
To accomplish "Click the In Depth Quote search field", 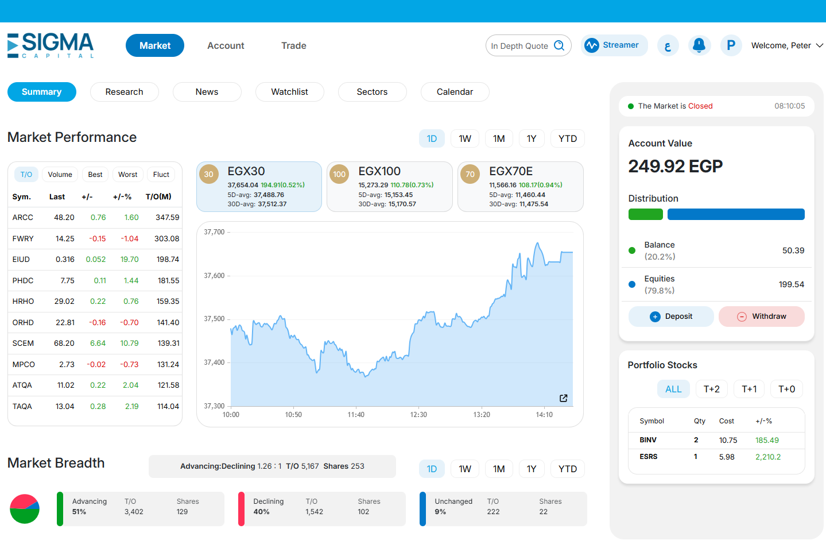I will click(519, 46).
